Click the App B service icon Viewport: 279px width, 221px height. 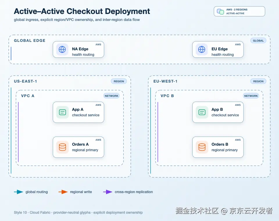click(x=202, y=112)
